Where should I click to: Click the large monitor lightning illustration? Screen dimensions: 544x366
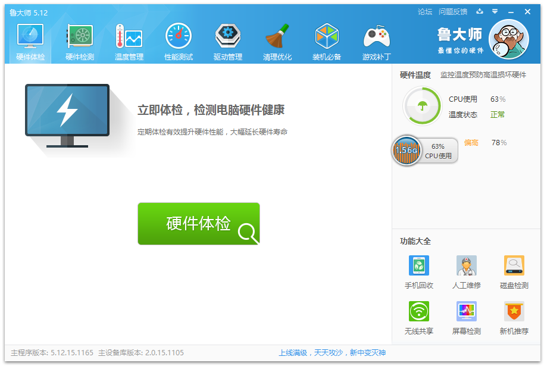click(67, 116)
